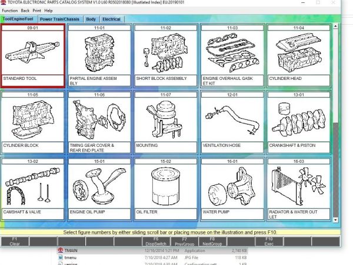Open the Short Block Assembly illustration

(166, 53)
